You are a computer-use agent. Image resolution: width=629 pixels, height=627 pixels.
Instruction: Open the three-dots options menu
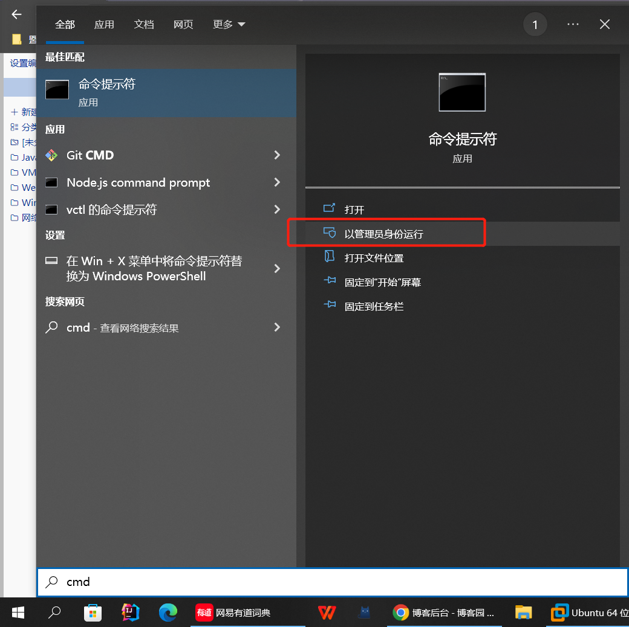click(x=573, y=24)
